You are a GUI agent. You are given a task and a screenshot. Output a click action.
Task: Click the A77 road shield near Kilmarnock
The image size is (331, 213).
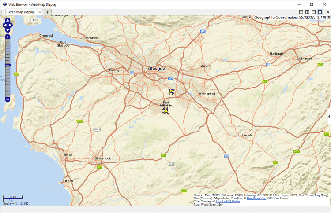[x=99, y=167]
